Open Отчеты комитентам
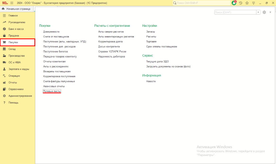The width and height of the screenshot is (276, 164). (x=54, y=62)
